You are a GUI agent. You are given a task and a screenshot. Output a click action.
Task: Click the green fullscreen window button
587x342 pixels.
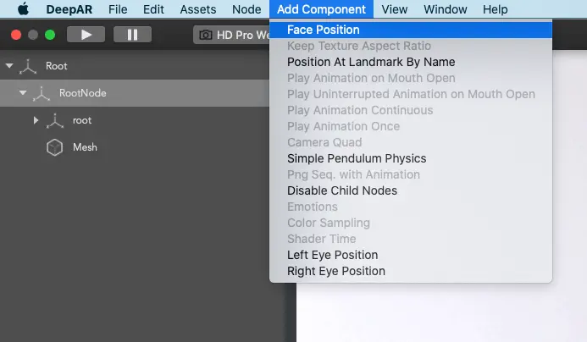click(50, 35)
